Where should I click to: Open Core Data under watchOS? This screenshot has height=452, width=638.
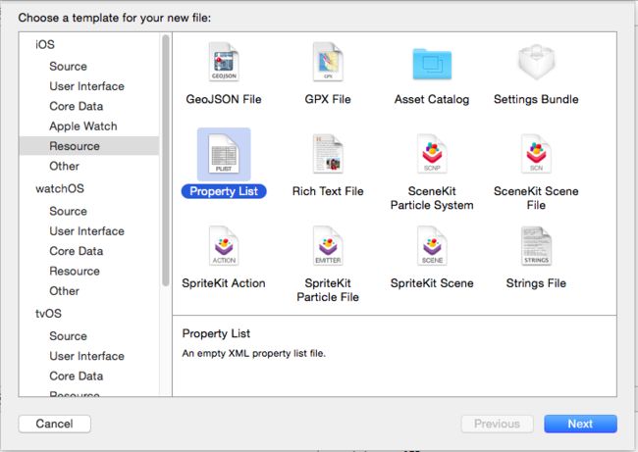[x=77, y=251]
